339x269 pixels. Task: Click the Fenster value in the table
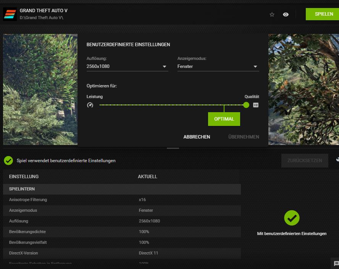tap(146, 210)
